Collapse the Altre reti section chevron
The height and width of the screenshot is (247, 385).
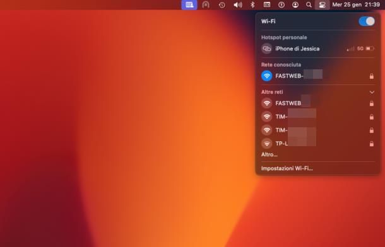[372, 92]
